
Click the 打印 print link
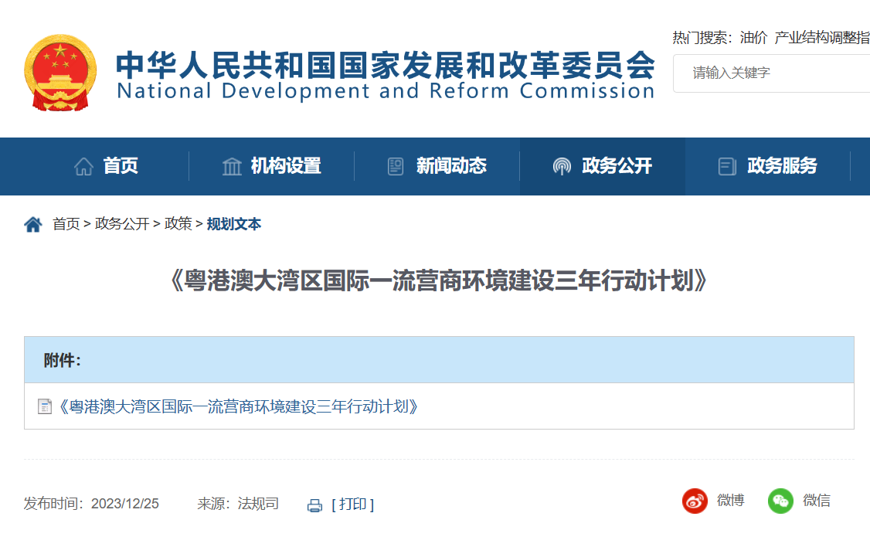click(x=352, y=505)
